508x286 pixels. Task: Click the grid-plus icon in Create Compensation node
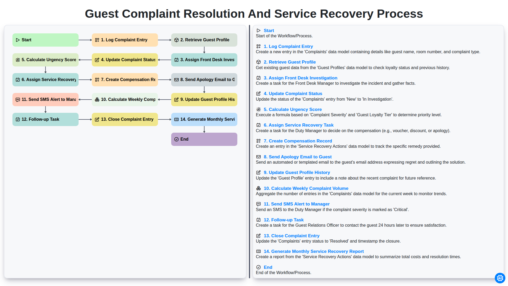pos(97,80)
